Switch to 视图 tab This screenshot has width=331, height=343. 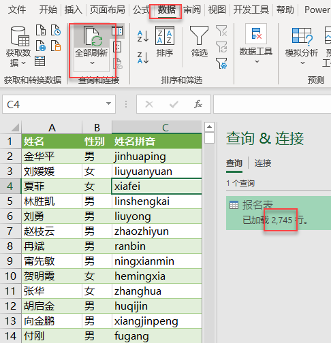[x=217, y=10]
